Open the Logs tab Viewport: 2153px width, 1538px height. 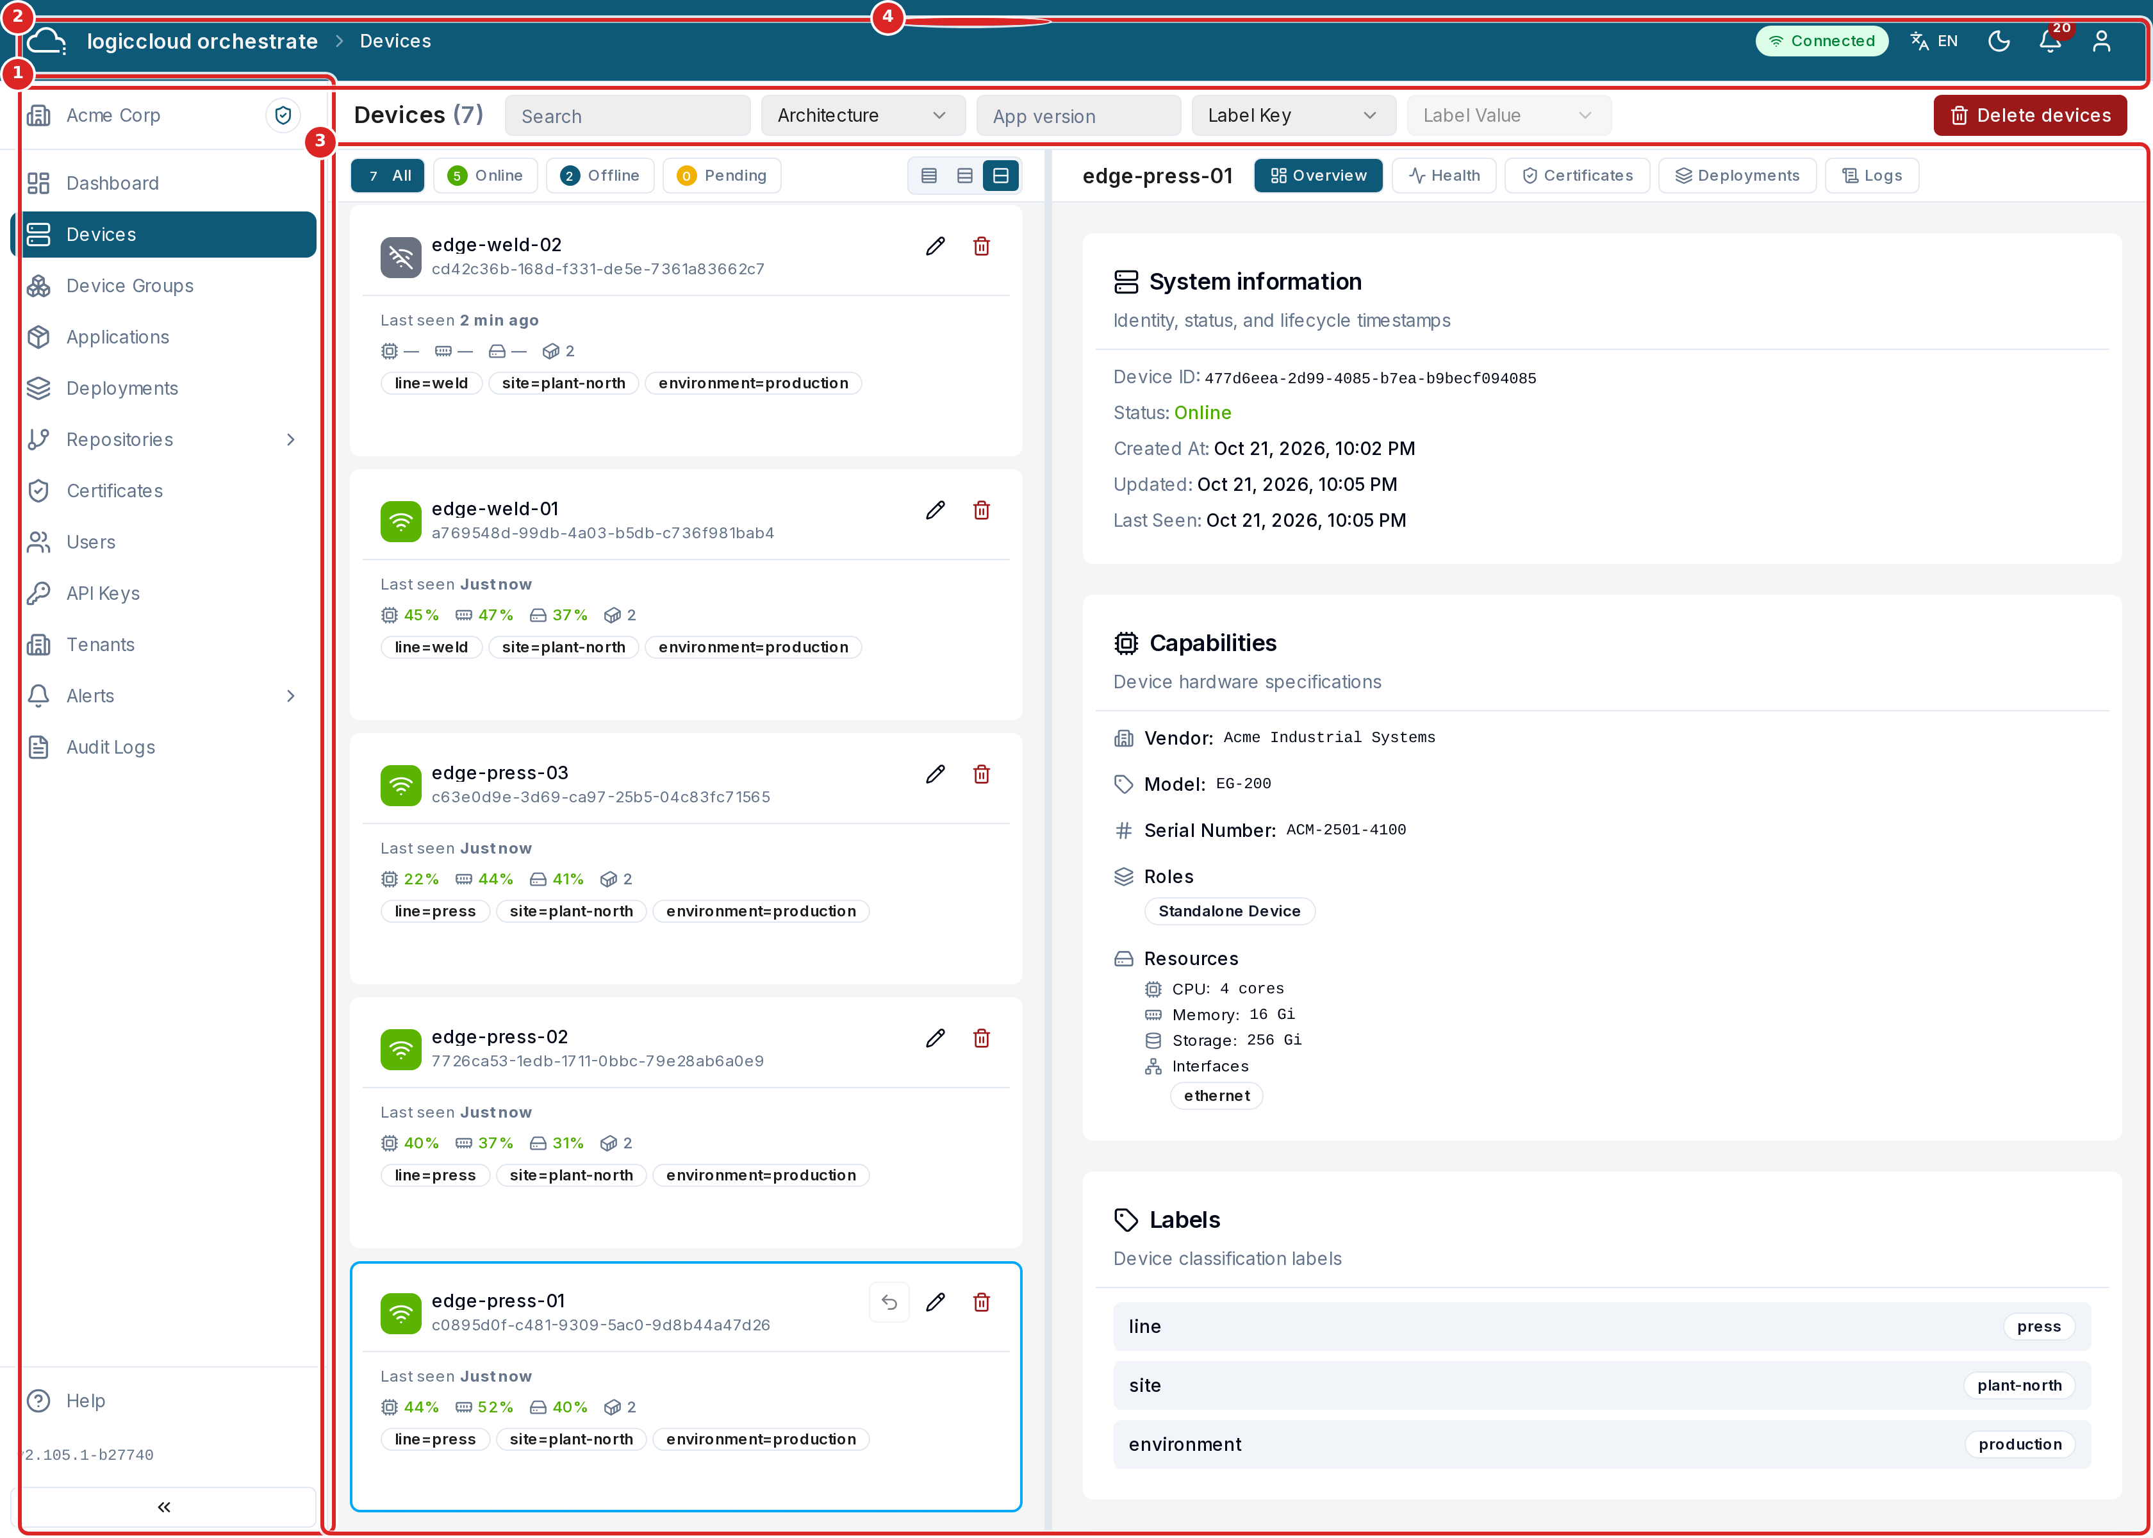1872,176
